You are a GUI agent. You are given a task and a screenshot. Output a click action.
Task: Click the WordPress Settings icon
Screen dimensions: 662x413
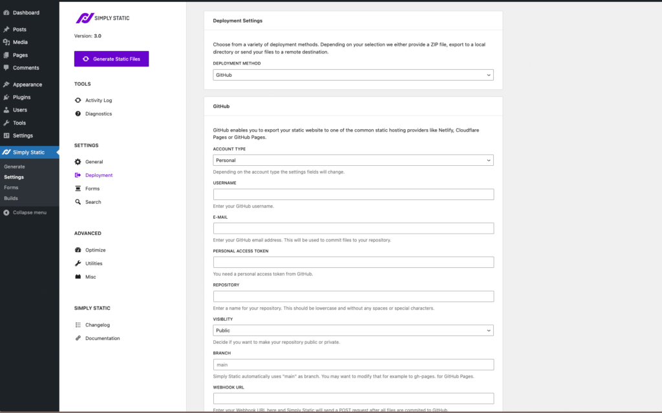[x=6, y=136]
